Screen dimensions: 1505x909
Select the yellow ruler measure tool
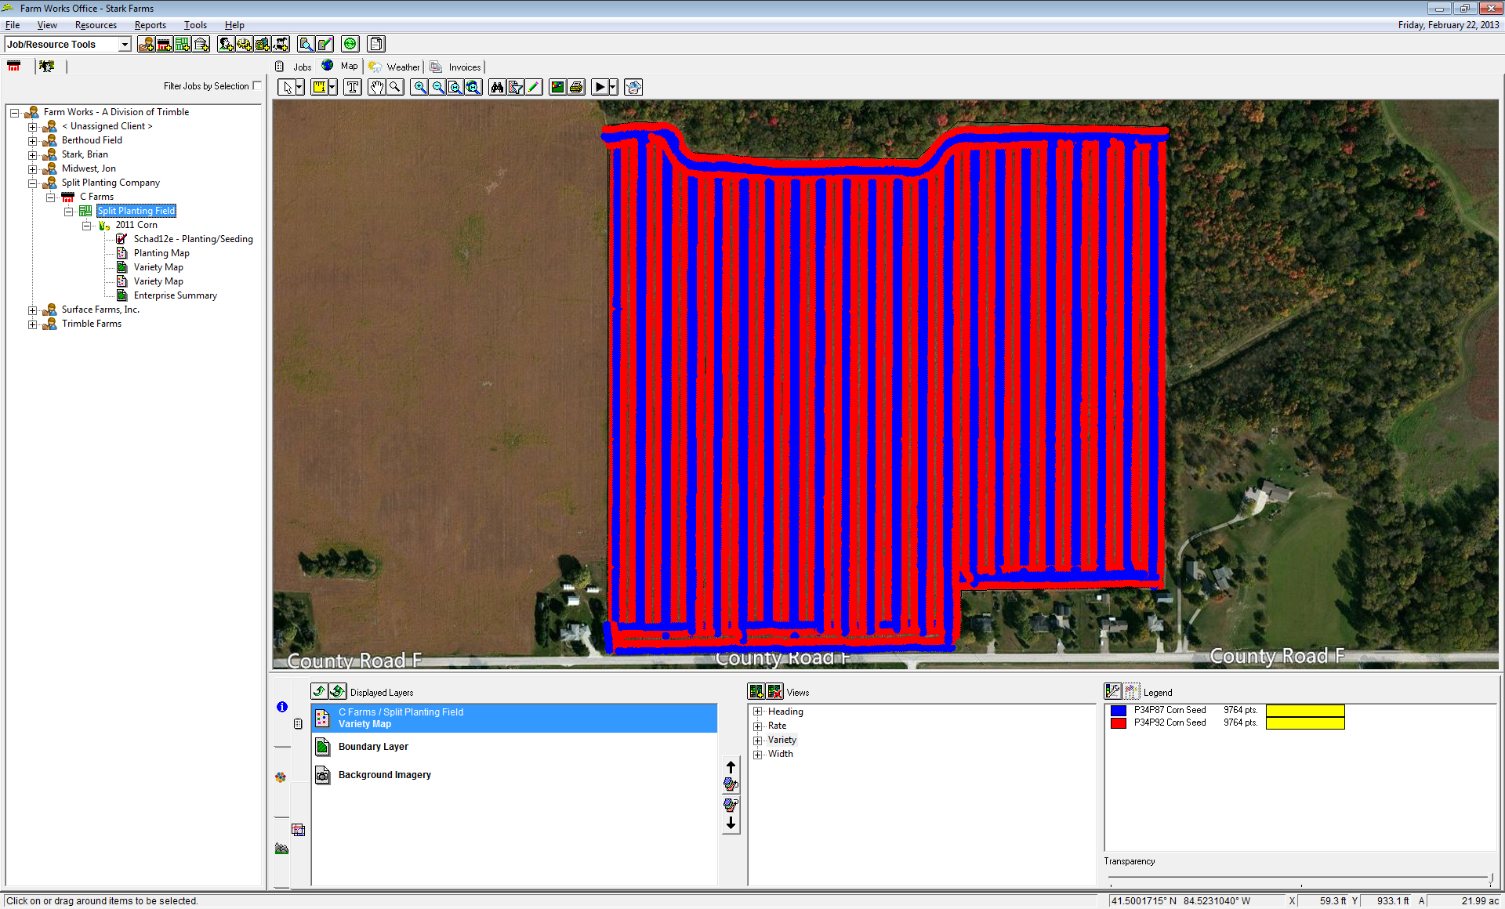click(x=320, y=87)
